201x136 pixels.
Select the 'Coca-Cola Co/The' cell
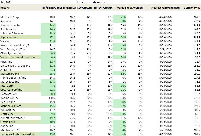pos(20,90)
